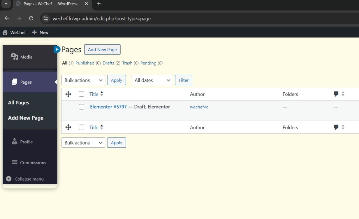Click the top Apply button

point(117,80)
